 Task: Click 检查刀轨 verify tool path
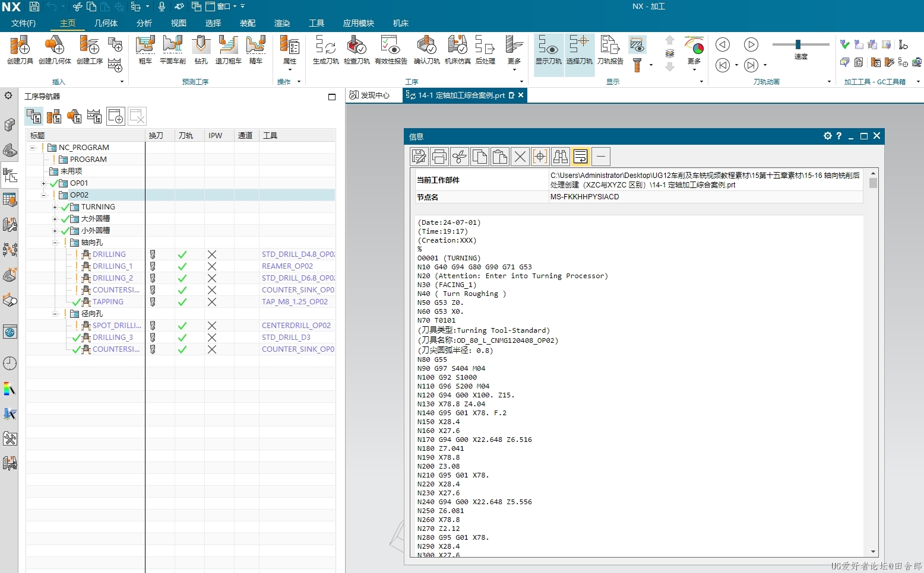coord(356,50)
